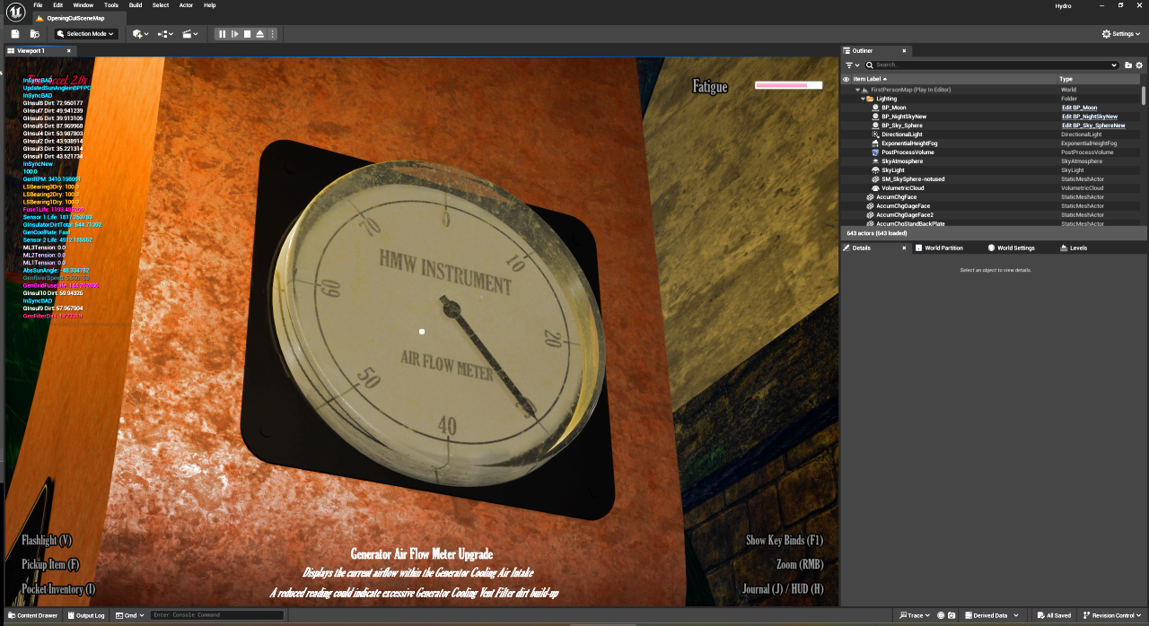The height and width of the screenshot is (626, 1149).
Task: Click the Browse content icon in toolbar
Action: pyautogui.click(x=35, y=34)
